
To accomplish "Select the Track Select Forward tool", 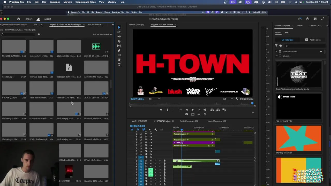I will 119,32.
